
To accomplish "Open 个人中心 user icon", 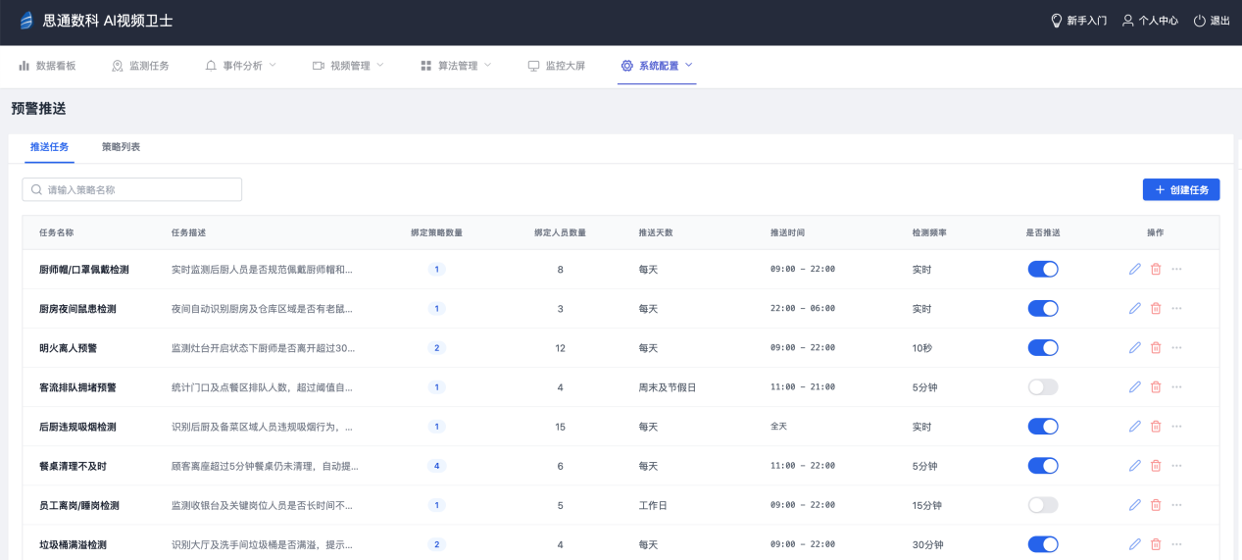I will tap(1128, 21).
